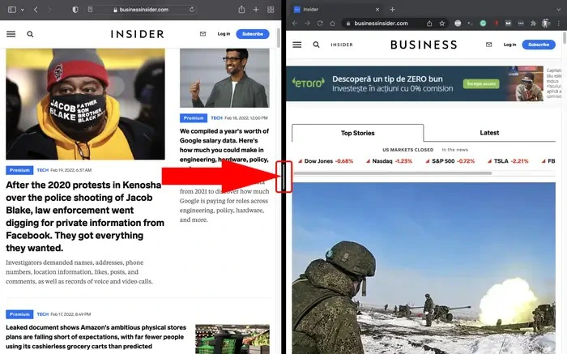Open green Grammarly extension in Chrome
The width and height of the screenshot is (567, 354).
483,23
